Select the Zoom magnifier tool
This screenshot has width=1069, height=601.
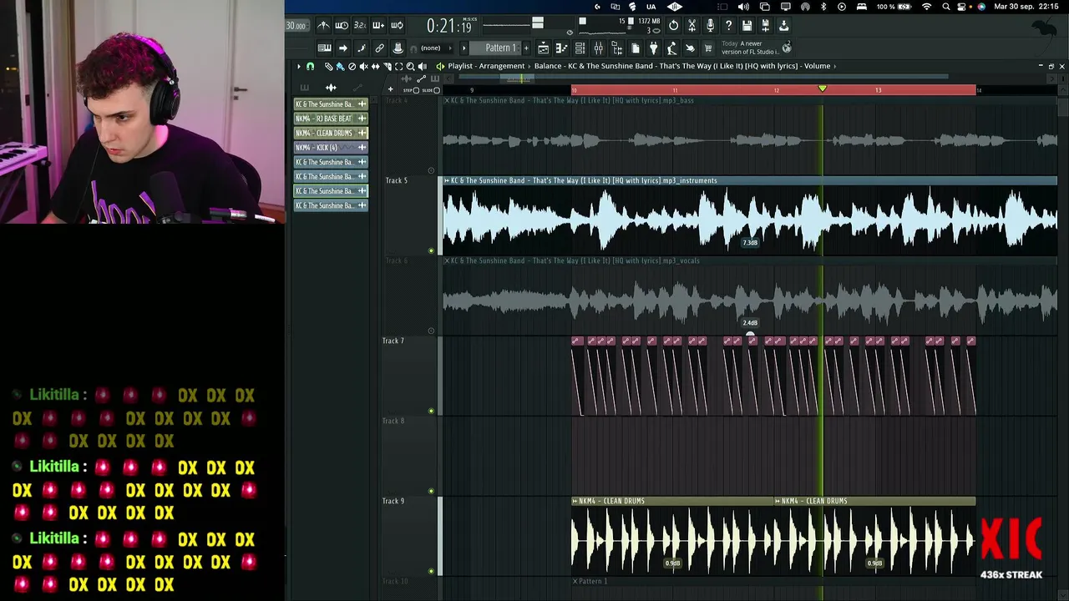(410, 66)
